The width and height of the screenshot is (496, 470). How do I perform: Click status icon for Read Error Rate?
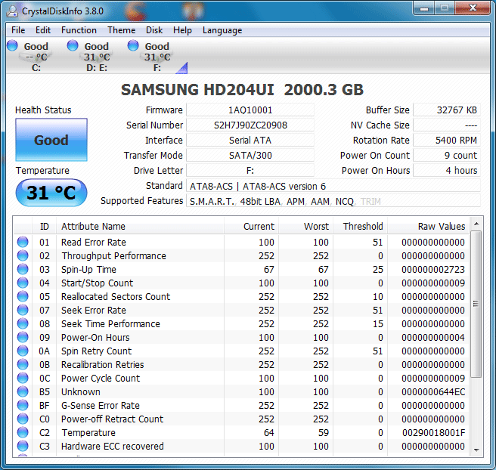(x=23, y=242)
